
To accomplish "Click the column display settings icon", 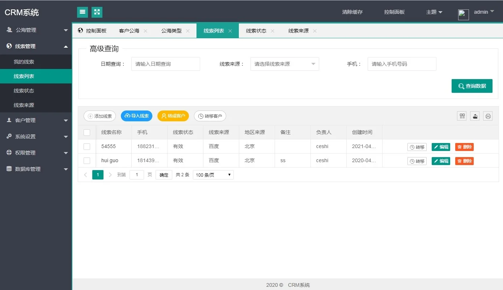I will click(461, 116).
